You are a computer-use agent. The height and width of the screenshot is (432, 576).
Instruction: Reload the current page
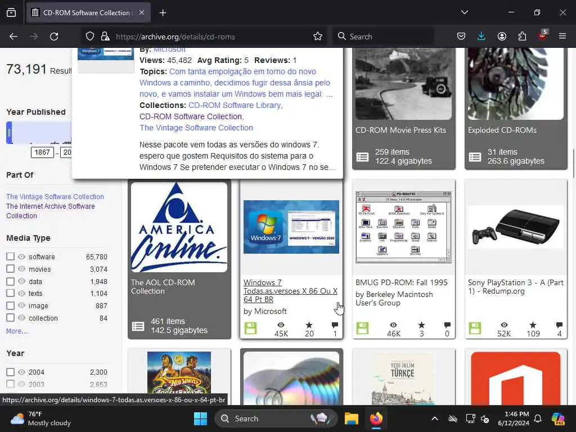click(54, 37)
